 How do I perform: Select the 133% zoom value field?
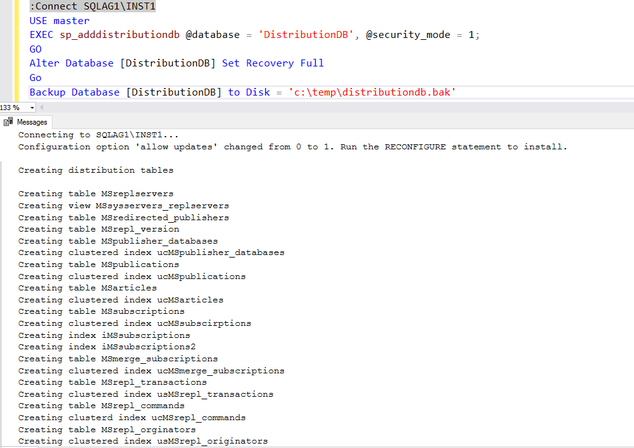pos(14,107)
